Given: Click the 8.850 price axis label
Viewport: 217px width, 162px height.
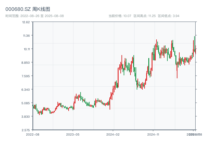Looking at the screenshot, I should [26, 62].
